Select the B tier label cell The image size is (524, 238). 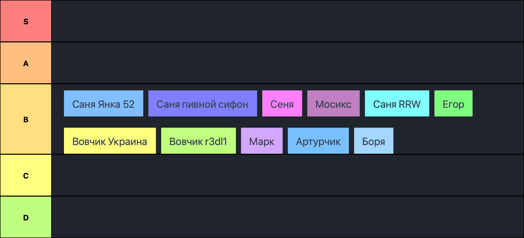[26, 119]
